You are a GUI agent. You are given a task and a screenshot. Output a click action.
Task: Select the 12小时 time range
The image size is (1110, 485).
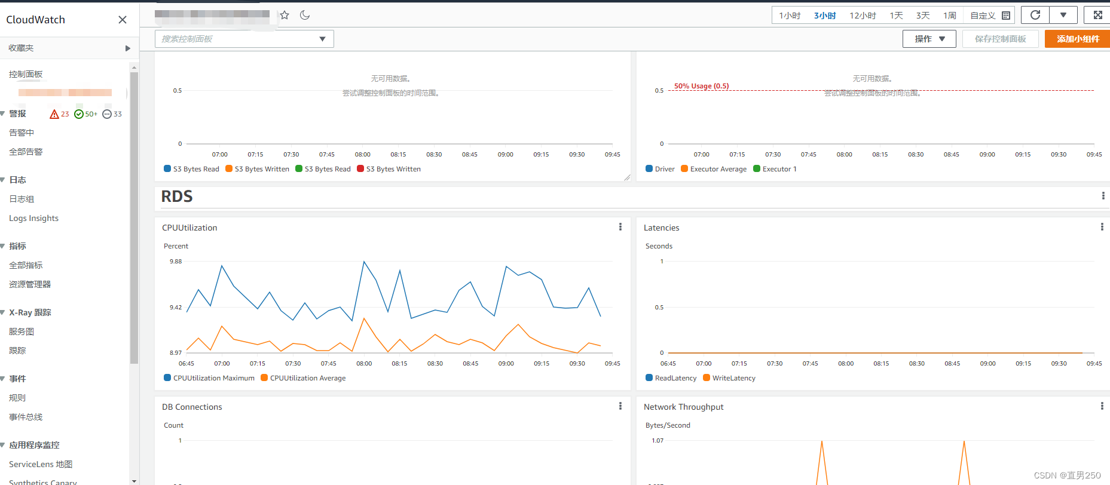[863, 16]
